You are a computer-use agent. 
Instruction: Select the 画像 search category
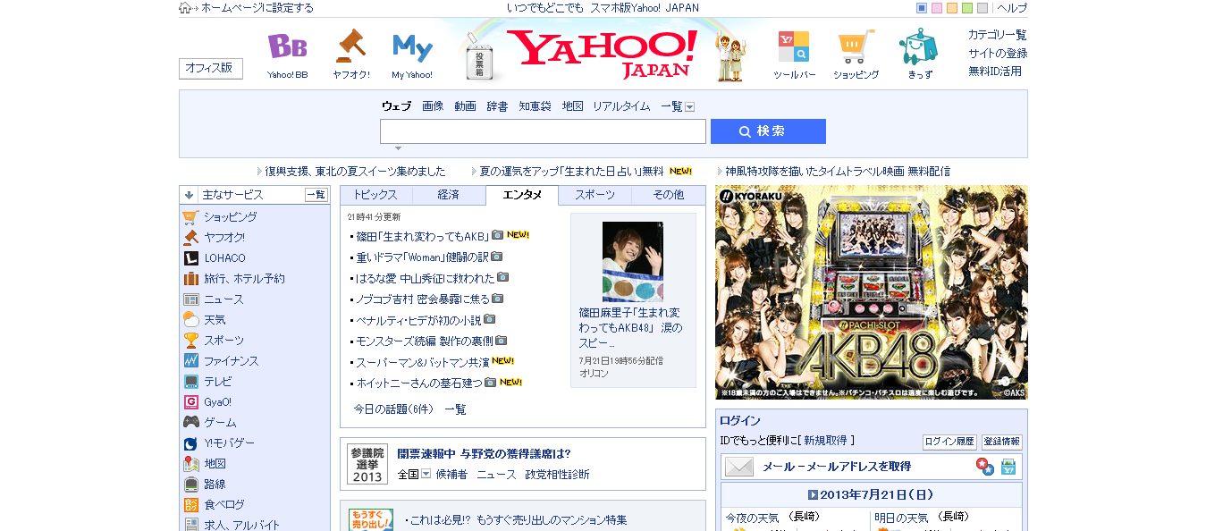click(433, 106)
